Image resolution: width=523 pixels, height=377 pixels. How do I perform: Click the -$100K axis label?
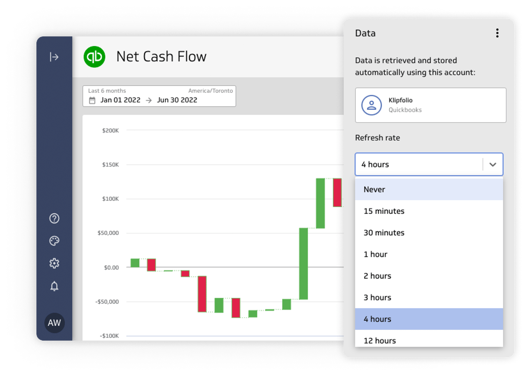click(109, 336)
